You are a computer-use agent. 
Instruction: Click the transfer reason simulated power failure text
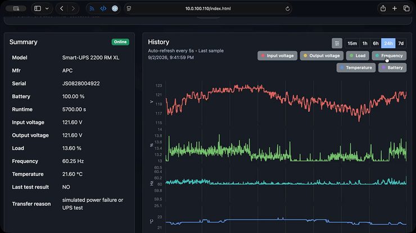pyautogui.click(x=93, y=204)
